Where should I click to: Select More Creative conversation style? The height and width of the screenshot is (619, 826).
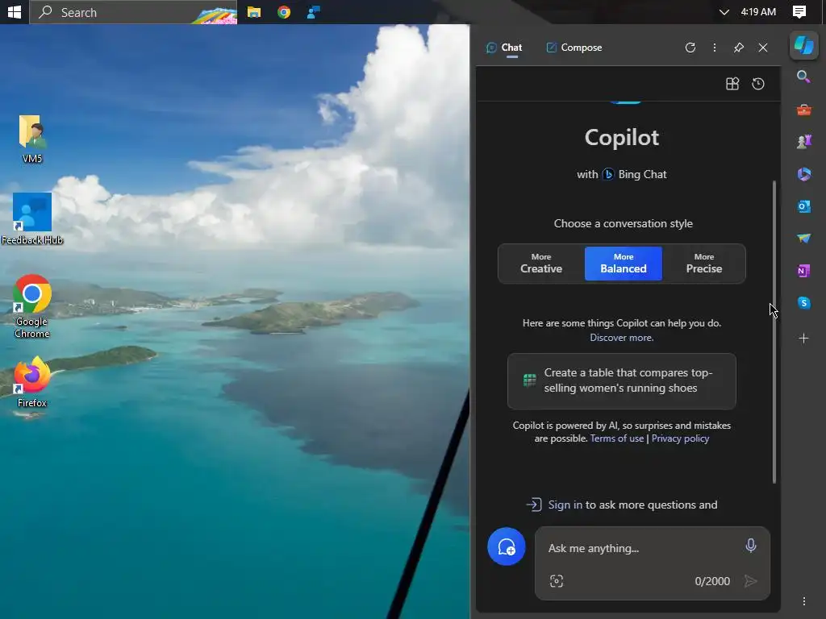coord(541,264)
